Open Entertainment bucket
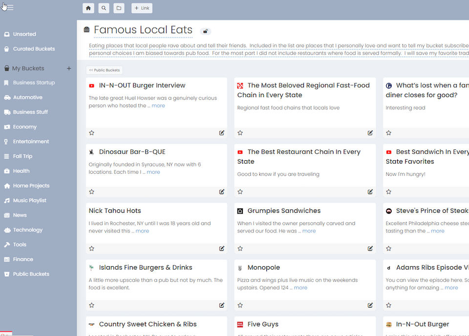Screen dimensions: 469x336 pyautogui.click(x=31, y=142)
